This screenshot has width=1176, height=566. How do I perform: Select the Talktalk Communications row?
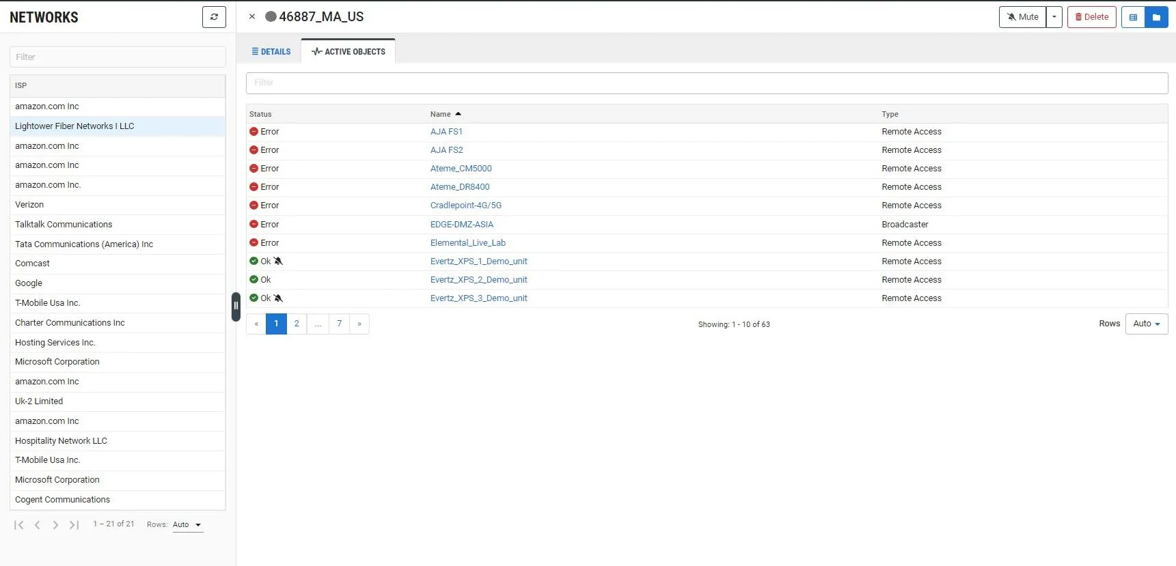point(118,225)
